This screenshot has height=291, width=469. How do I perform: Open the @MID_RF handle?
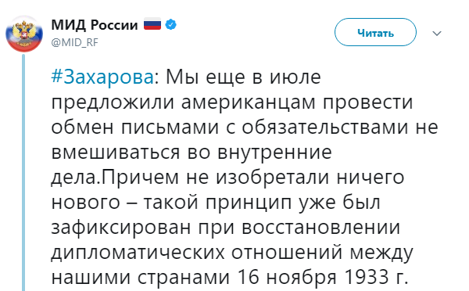pos(74,42)
